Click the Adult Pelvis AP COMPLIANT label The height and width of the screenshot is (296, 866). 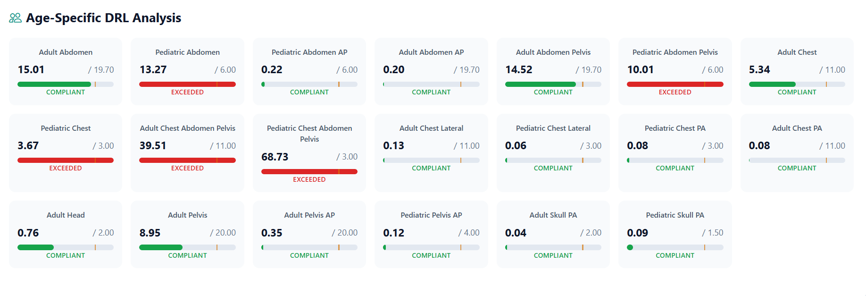pos(309,255)
